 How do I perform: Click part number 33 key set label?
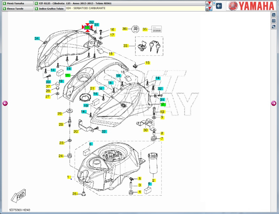(126, 46)
